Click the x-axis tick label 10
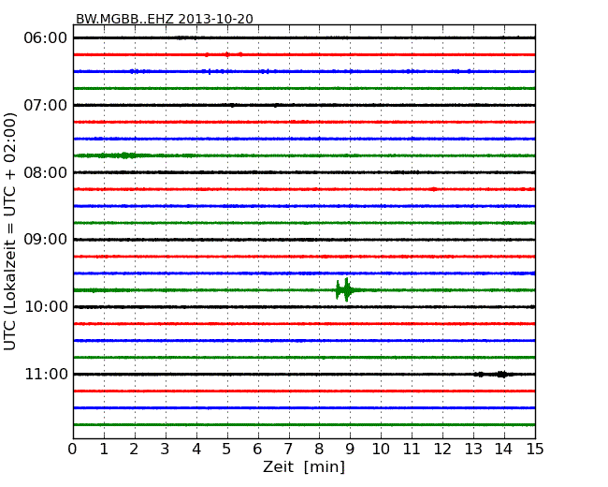Image resolution: width=608 pixels, height=487 pixels. [x=381, y=450]
